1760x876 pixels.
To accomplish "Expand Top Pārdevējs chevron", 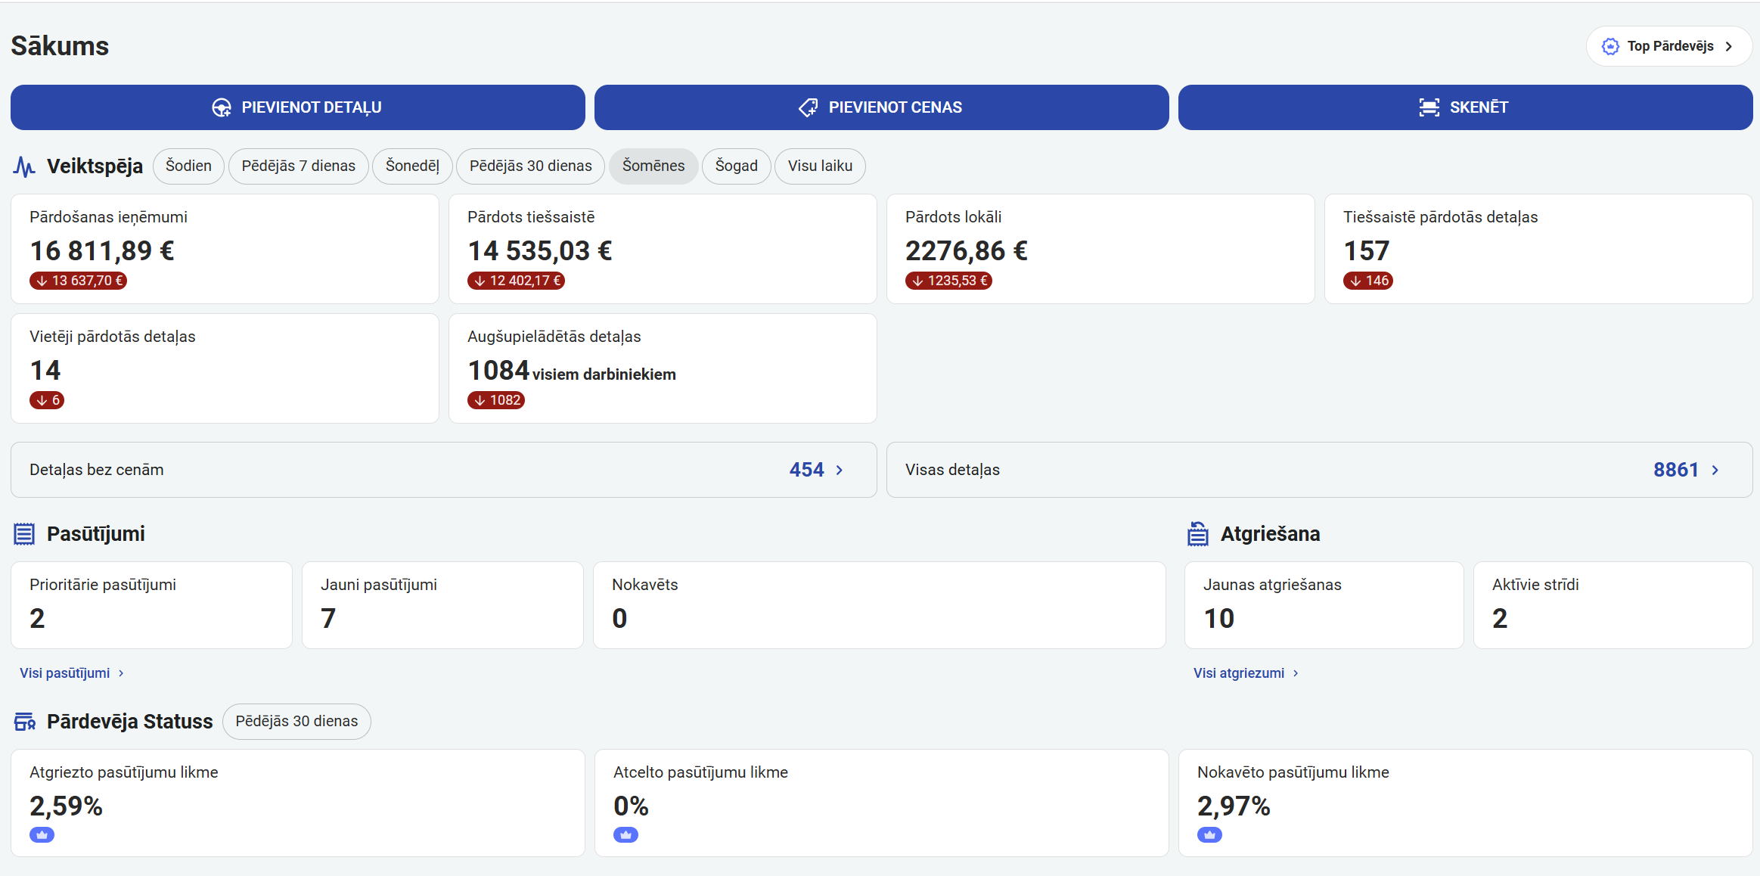I will click(1729, 47).
